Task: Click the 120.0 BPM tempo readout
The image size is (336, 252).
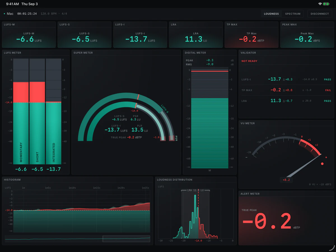Action: click(49, 14)
